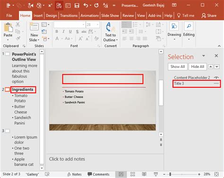Switch to the Design tab
Image resolution: width=224 pixels, height=178 pixels.
coord(52,16)
